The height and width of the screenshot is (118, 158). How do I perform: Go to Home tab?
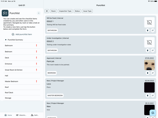point(8,115)
